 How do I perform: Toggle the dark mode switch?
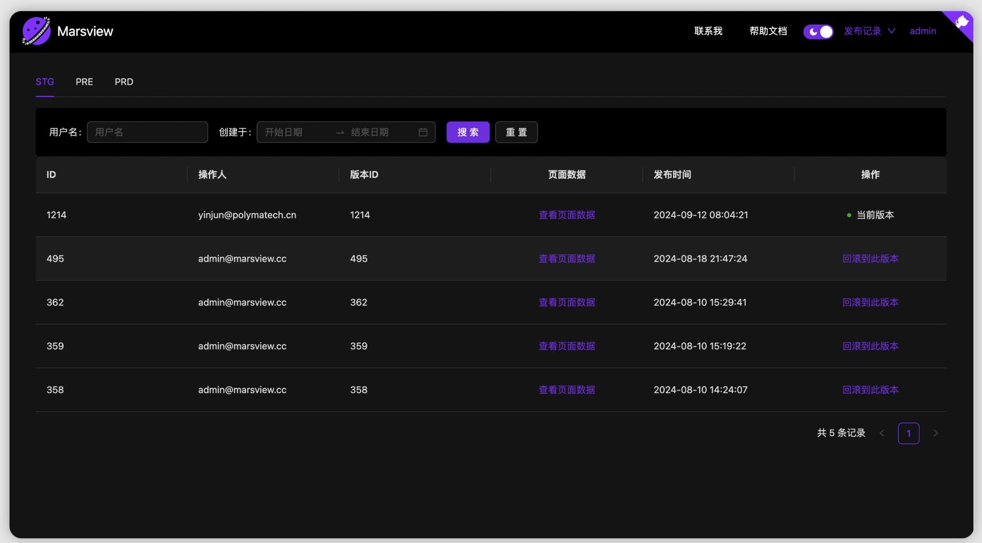pos(818,31)
